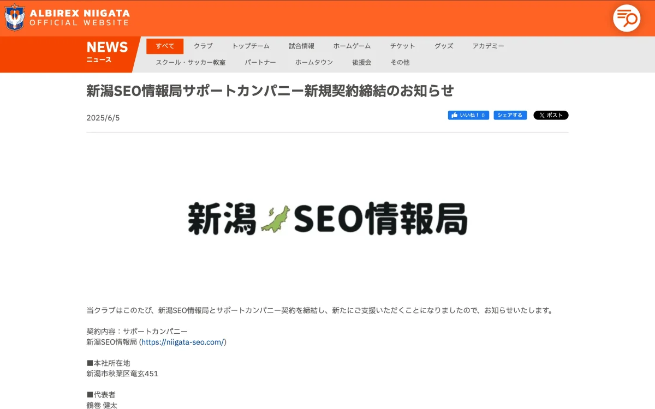The width and height of the screenshot is (655, 409).
Task: Click the Facebook いいね! button
Action: point(468,115)
